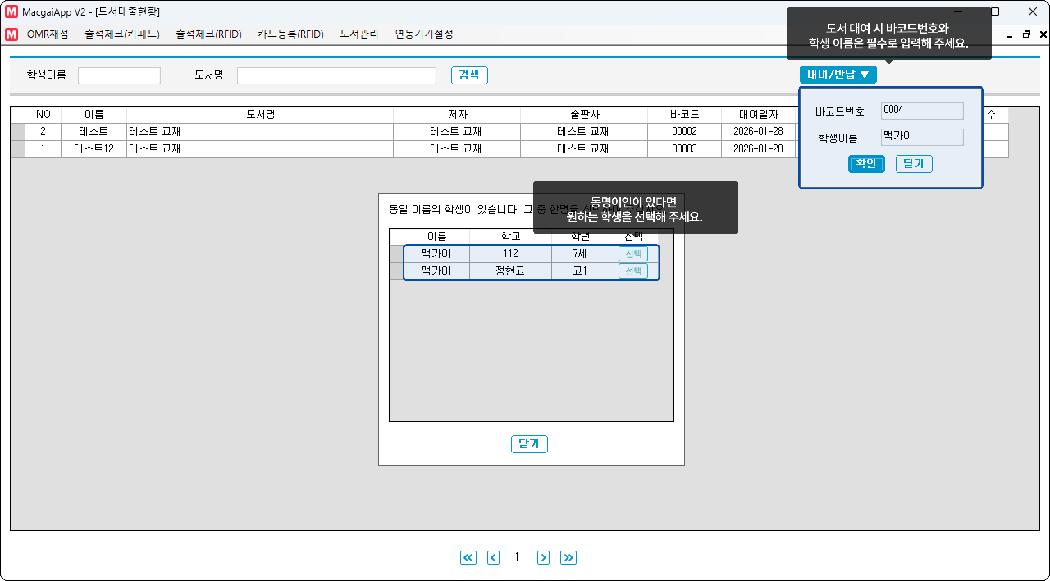Image resolution: width=1050 pixels, height=581 pixels.
Task: Click the MacgaiApp logo in title bar
Action: 11,12
